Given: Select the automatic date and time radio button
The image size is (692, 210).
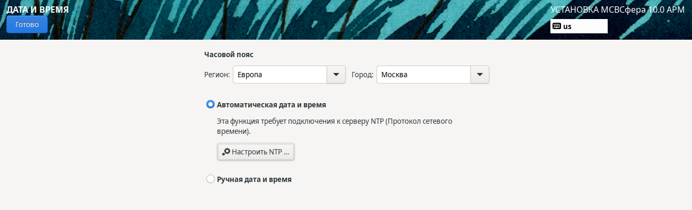Looking at the screenshot, I should click(211, 105).
